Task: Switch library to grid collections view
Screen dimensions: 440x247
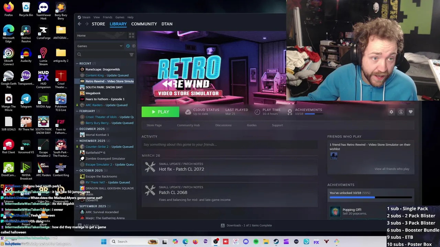Action: 131,35
